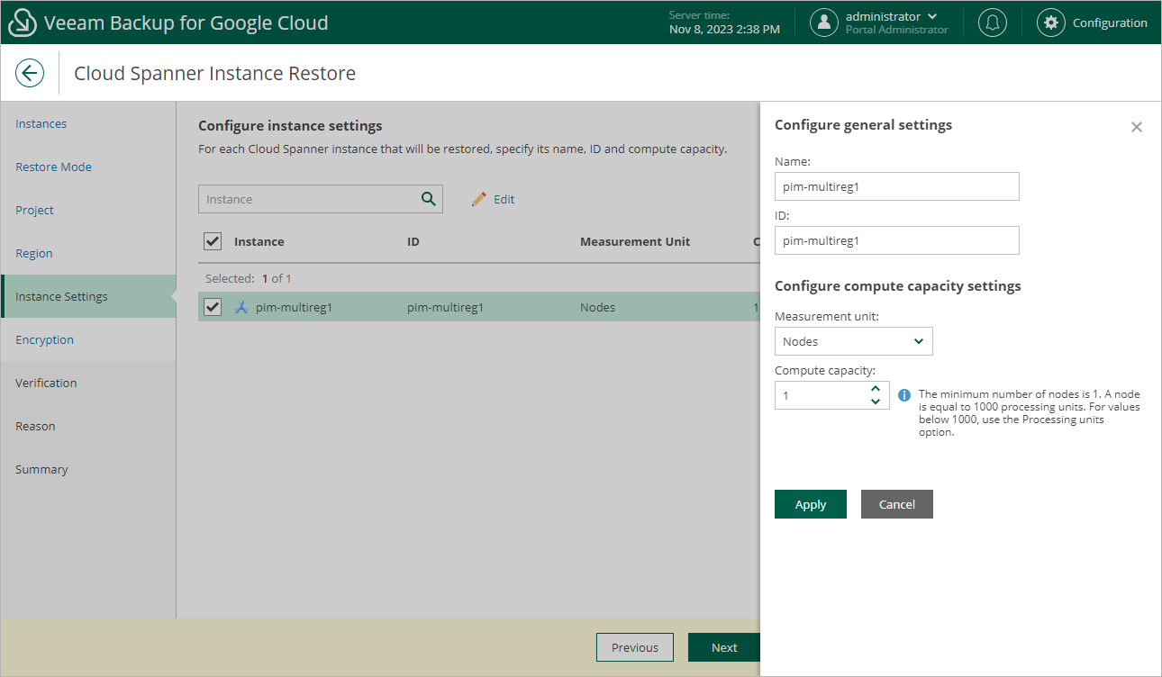Increase Compute capacity with the up arrow
The height and width of the screenshot is (677, 1162).
tap(874, 389)
